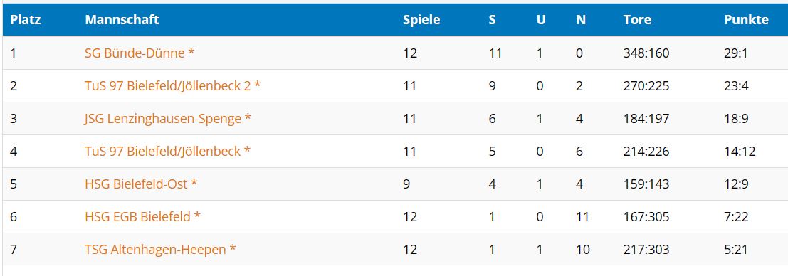The image size is (788, 276).
Task: Open TSG Altenhagen-Heepen team link
Action: tap(160, 249)
